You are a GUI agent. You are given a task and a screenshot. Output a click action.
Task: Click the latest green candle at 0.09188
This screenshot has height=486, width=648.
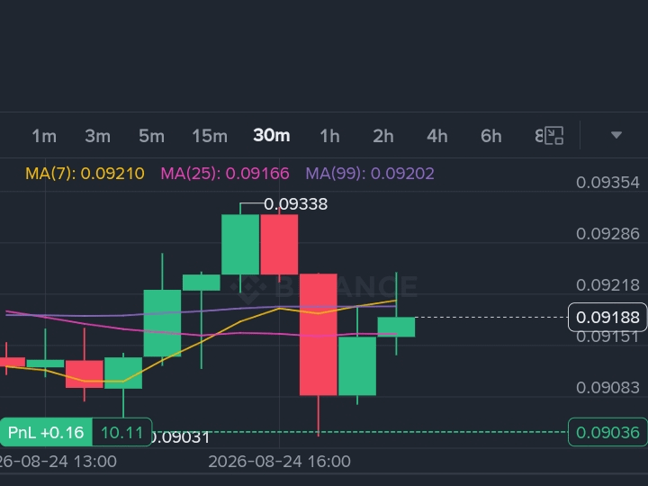pos(396,327)
